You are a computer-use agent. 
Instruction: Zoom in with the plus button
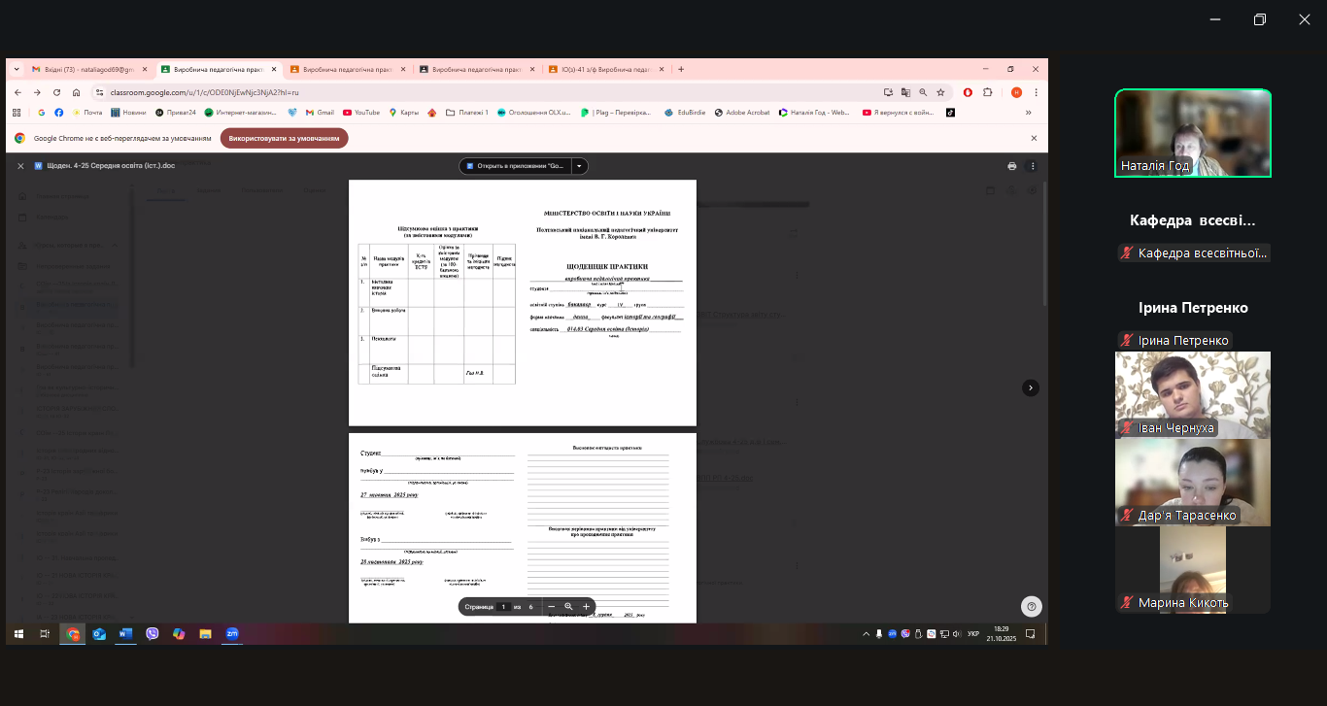(x=586, y=607)
